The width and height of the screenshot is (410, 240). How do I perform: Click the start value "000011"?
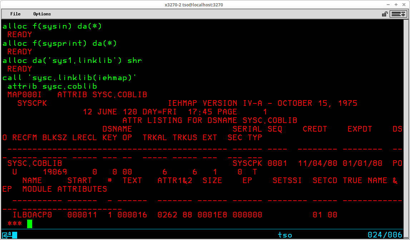(82, 215)
